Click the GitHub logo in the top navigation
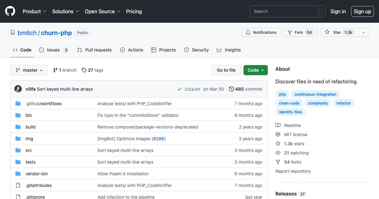Viewport: 379px width, 199px height. point(10,11)
